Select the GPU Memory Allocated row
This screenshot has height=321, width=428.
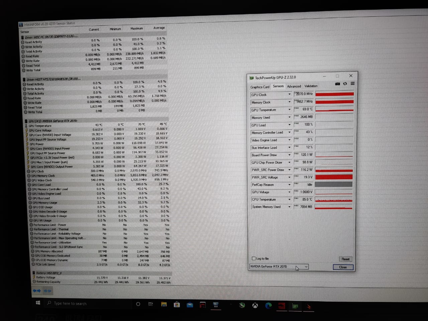tap(100, 251)
